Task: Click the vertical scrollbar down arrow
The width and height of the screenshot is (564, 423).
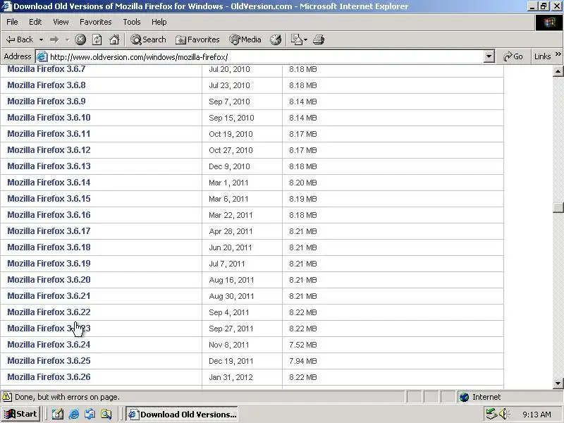Action: tap(558, 383)
